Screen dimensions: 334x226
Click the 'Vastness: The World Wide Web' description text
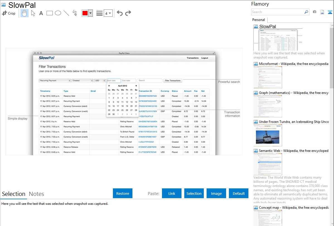pos(291,190)
